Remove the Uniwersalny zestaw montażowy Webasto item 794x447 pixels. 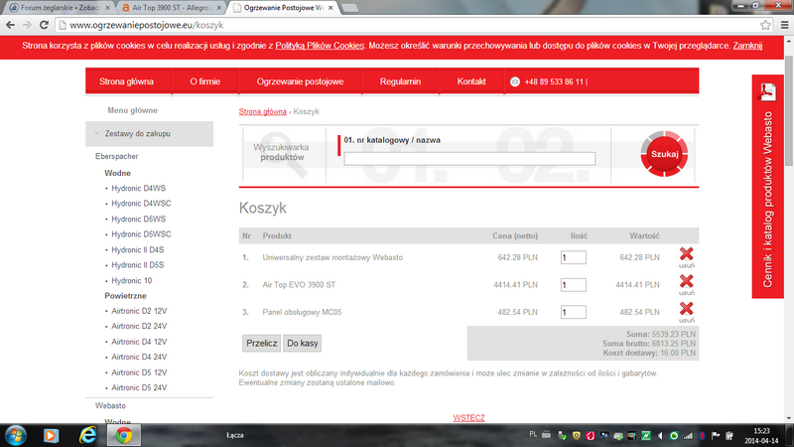[686, 257]
